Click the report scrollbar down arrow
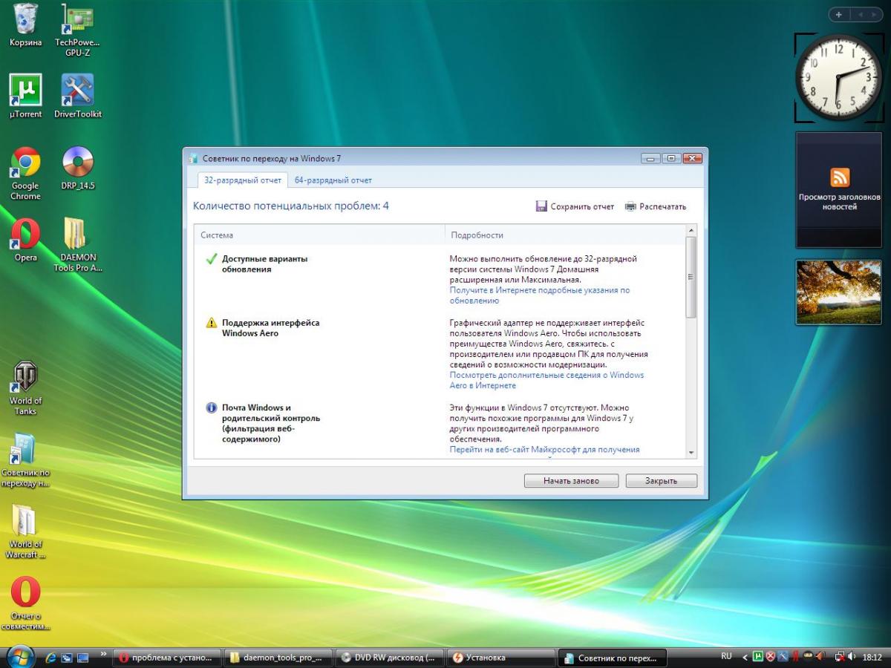The image size is (891, 668). coord(691,453)
